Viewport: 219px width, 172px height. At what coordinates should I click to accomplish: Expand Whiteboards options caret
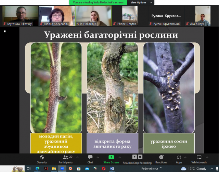(207, 157)
